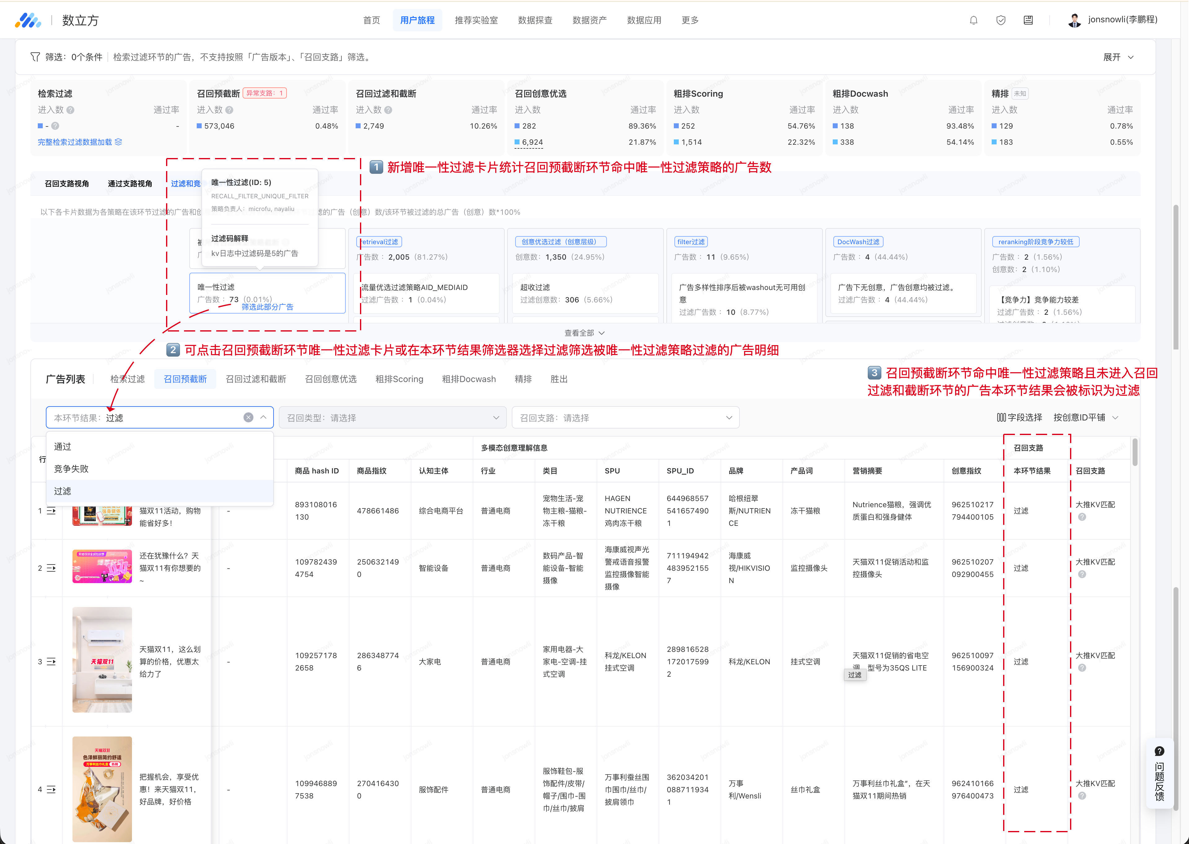Screen dimensions: 1189x844
Task: Select 竞争失败 option in dropdown list
Action: pos(71,469)
